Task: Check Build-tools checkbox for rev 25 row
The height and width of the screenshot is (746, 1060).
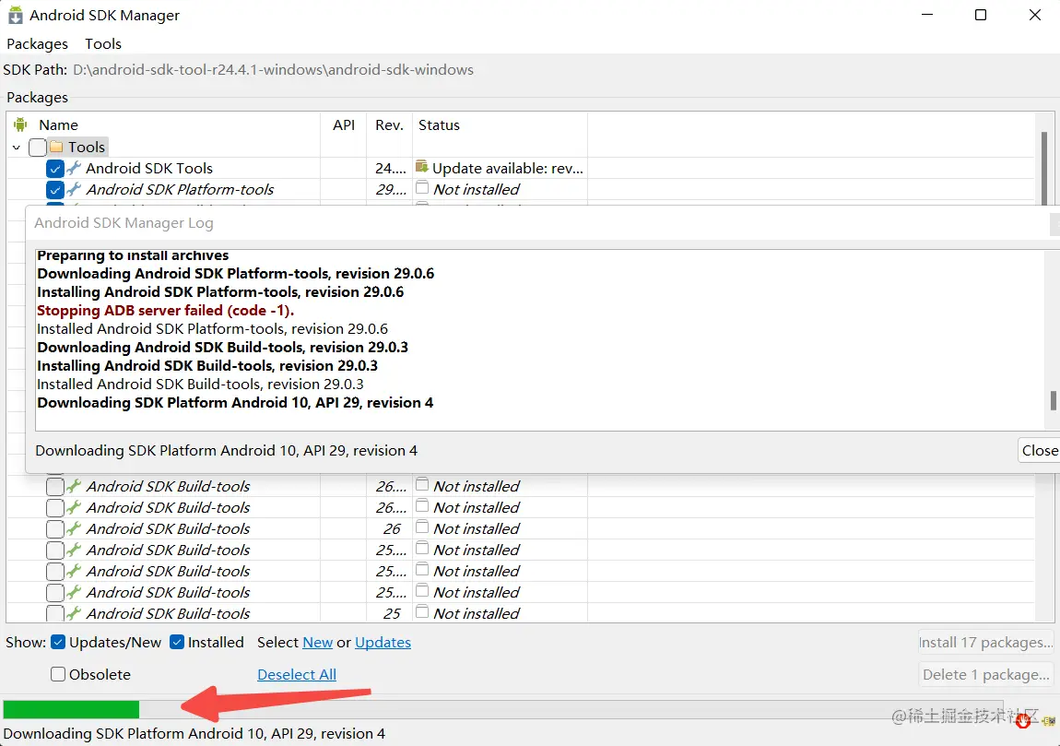Action: [x=55, y=613]
